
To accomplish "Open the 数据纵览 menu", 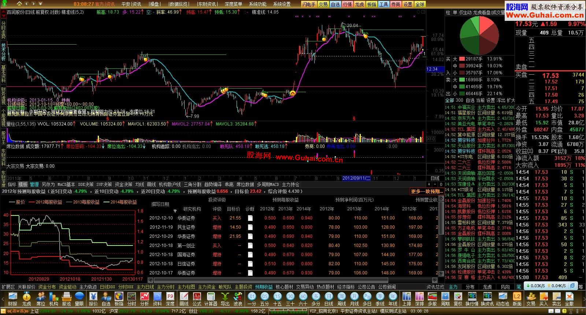I will 178,4.
